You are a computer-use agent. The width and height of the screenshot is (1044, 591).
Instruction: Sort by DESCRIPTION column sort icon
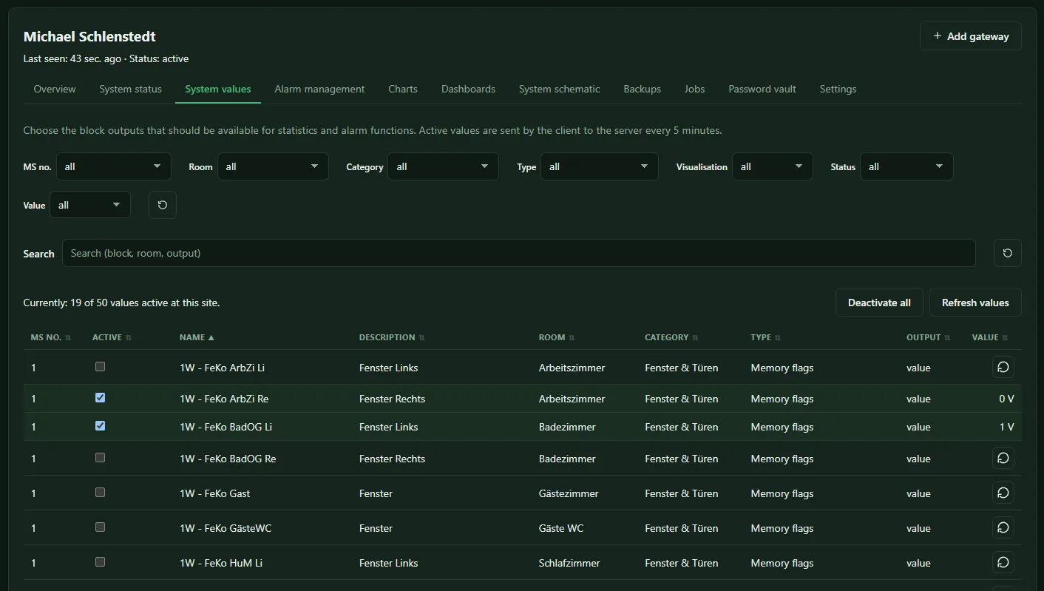coord(422,338)
